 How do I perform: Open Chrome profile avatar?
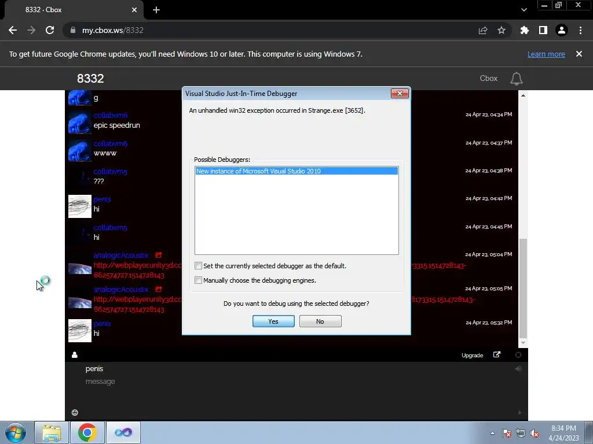562,30
